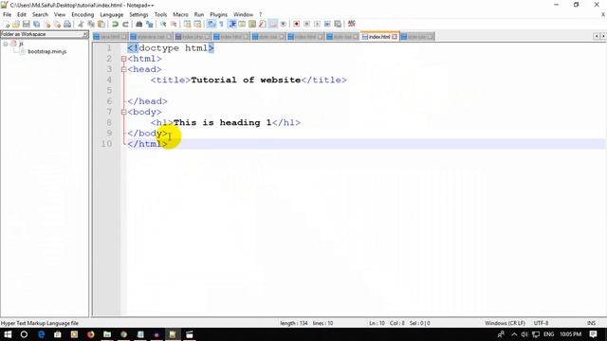The image size is (607, 341).
Task: Collapse the html fold marker on line 2
Action: (x=124, y=59)
